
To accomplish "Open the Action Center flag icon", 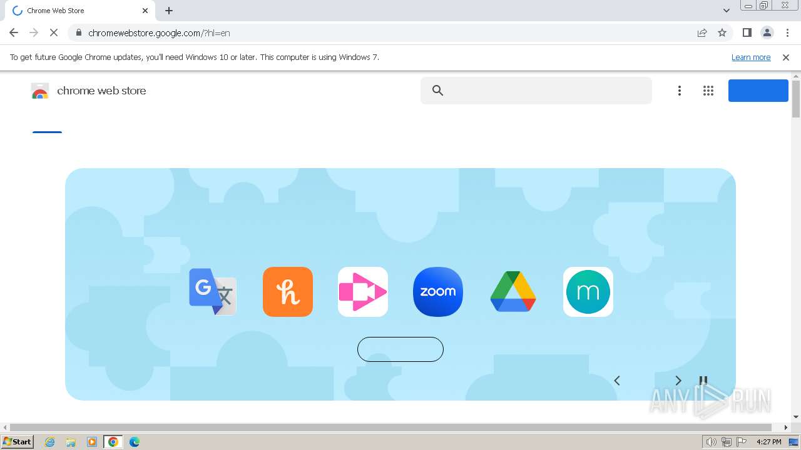I will pyautogui.click(x=742, y=442).
